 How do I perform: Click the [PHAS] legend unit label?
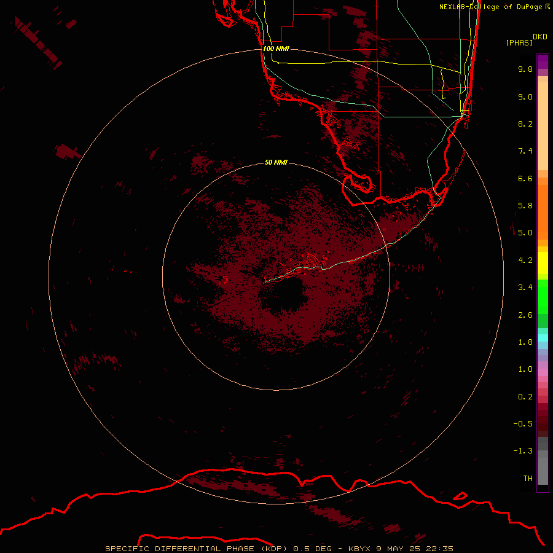click(x=519, y=43)
